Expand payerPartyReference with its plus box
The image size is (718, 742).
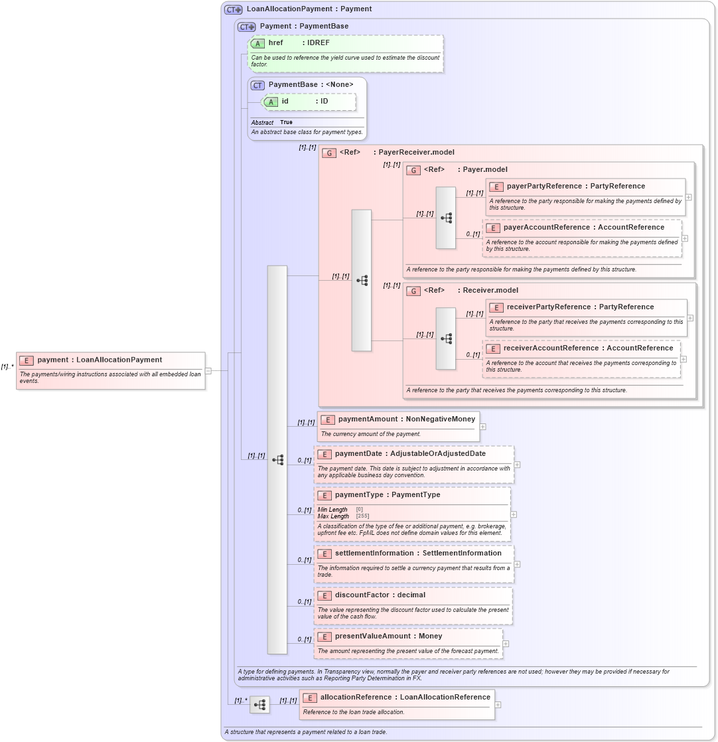tap(689, 197)
